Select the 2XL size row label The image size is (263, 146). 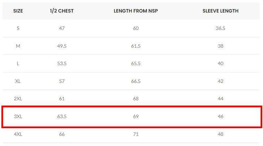[x=18, y=99]
